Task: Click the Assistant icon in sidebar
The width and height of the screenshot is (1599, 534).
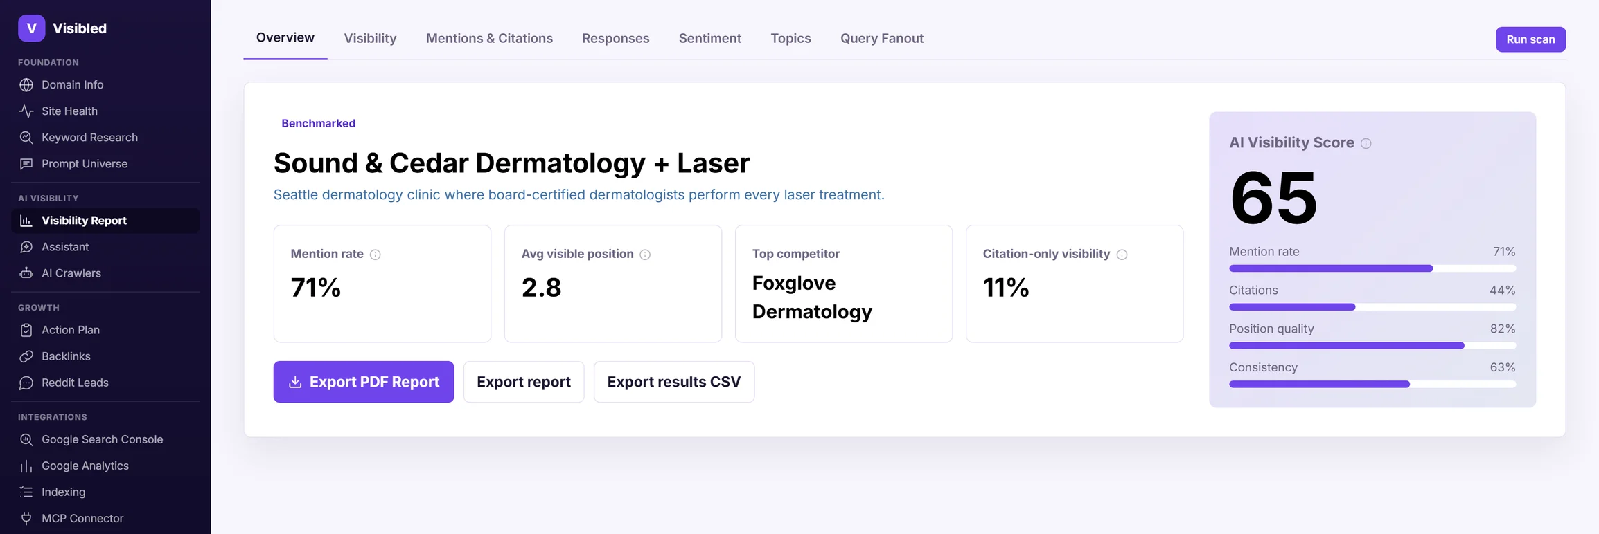Action: pyautogui.click(x=26, y=247)
